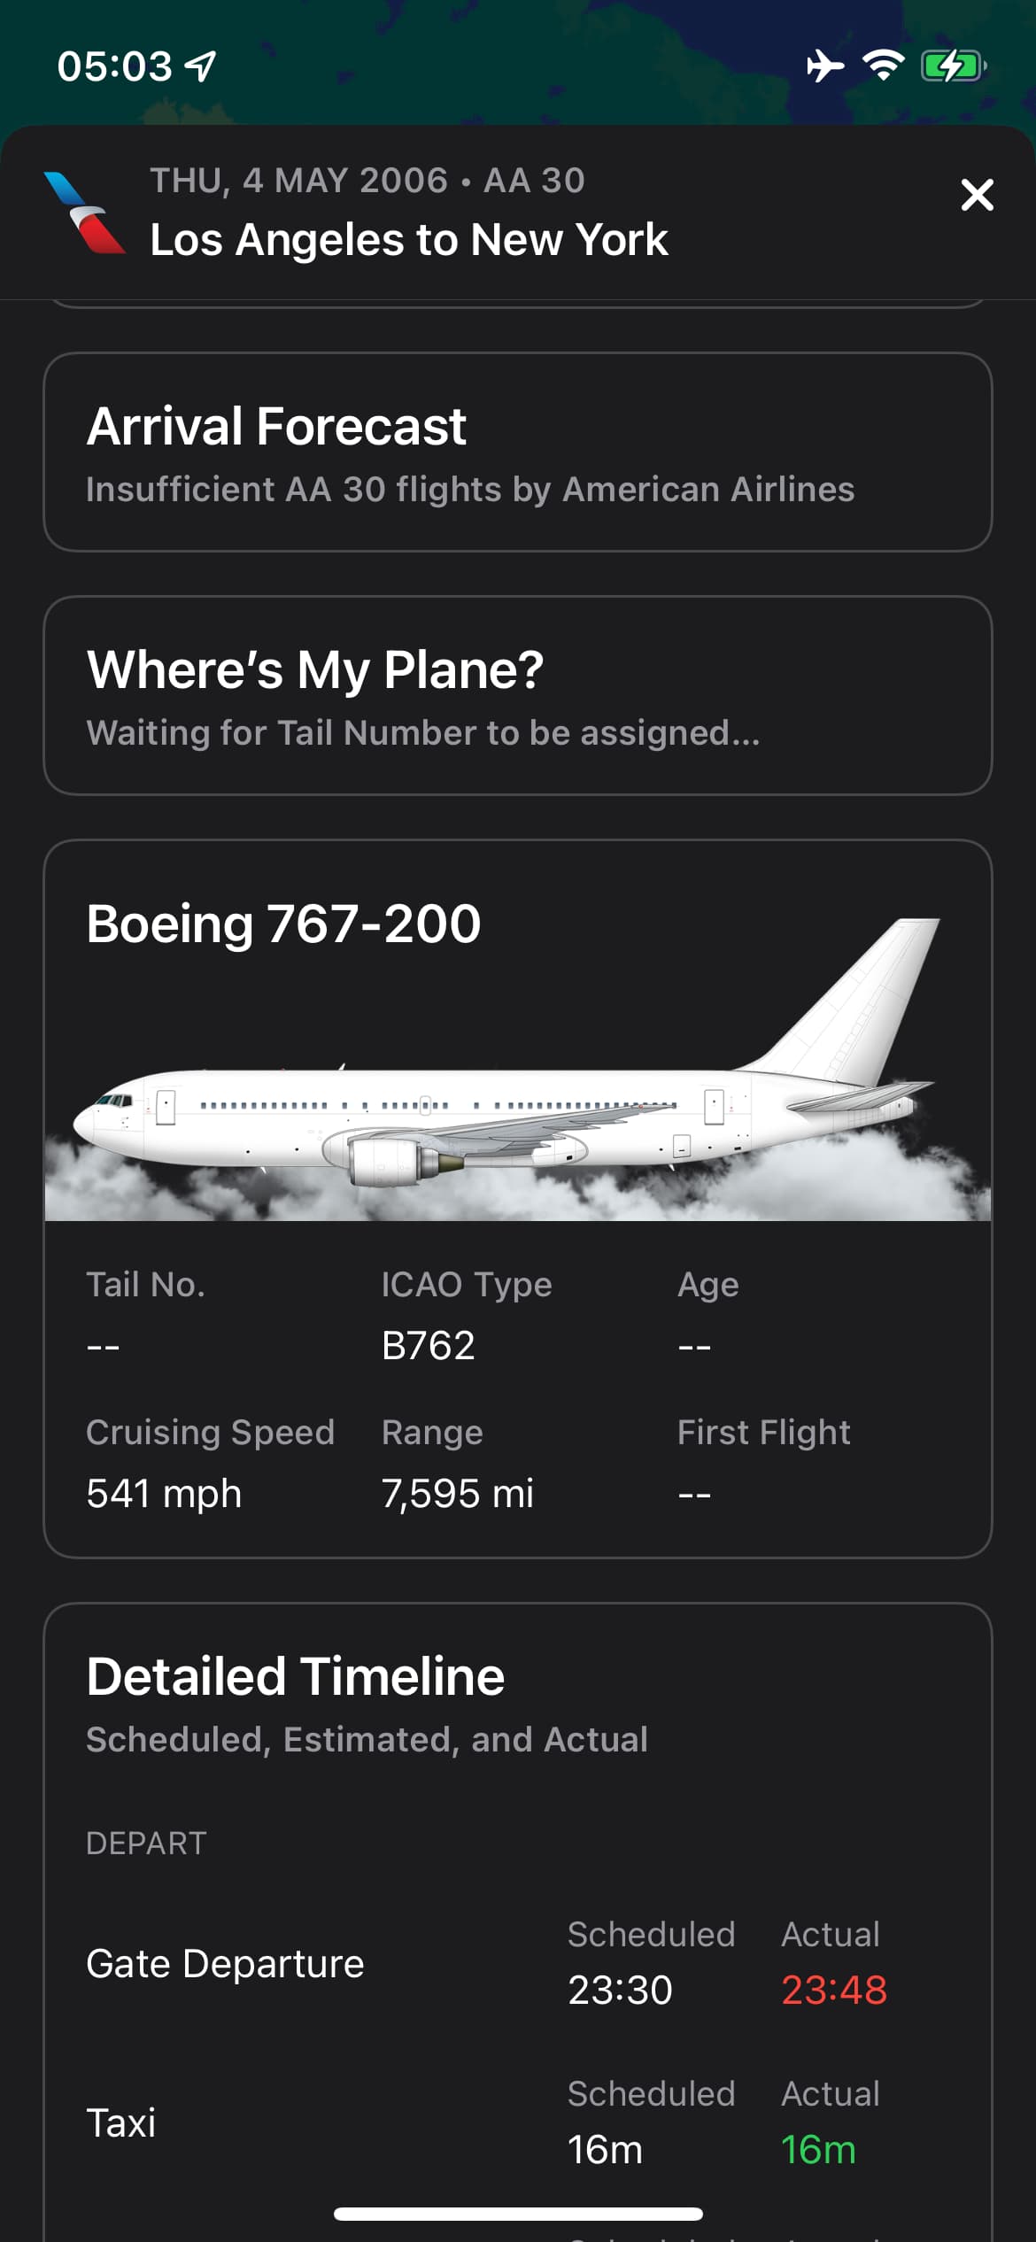The height and width of the screenshot is (2242, 1036).
Task: Tap the scheduled departure time 23:30
Action: pos(620,1990)
